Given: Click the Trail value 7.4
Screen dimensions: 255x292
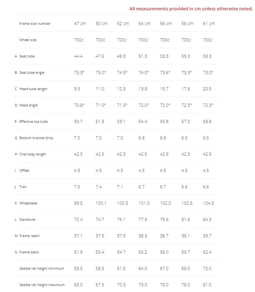Looking at the screenshot, I should (x=99, y=187).
